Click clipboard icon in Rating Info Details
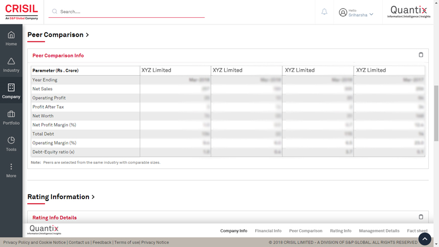Image resolution: width=439 pixels, height=247 pixels. point(421,217)
